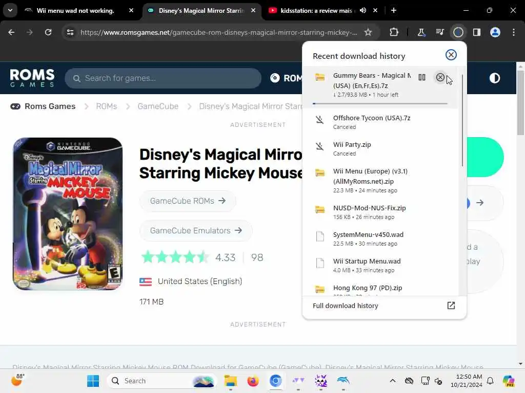Open the tab search dropdown arrow
525x393 pixels.
(10, 10)
